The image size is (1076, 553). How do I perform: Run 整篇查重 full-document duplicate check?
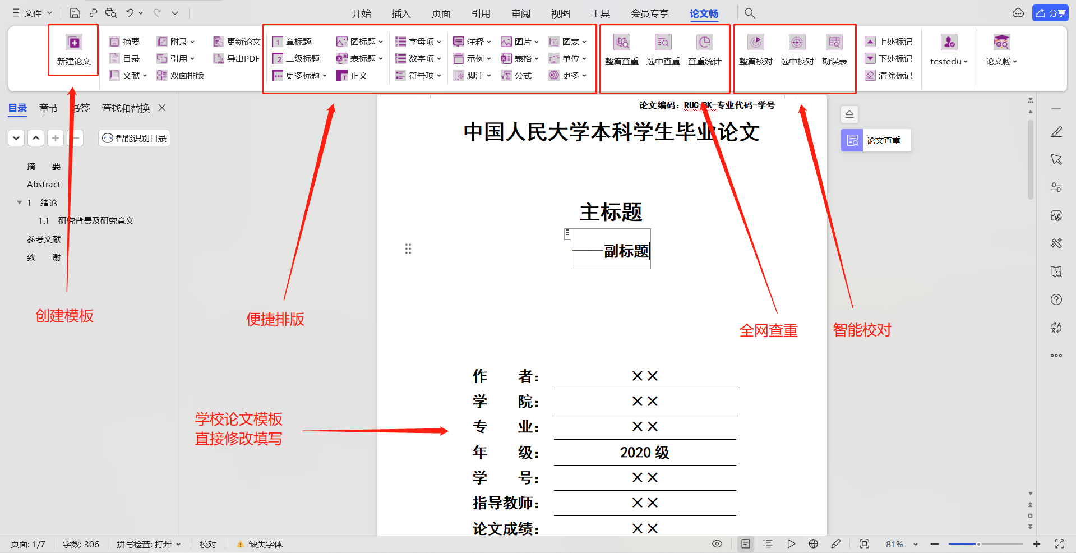pyautogui.click(x=621, y=50)
